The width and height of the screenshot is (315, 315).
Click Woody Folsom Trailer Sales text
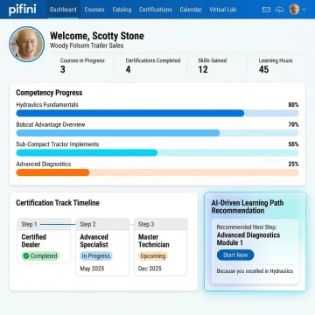pos(87,45)
